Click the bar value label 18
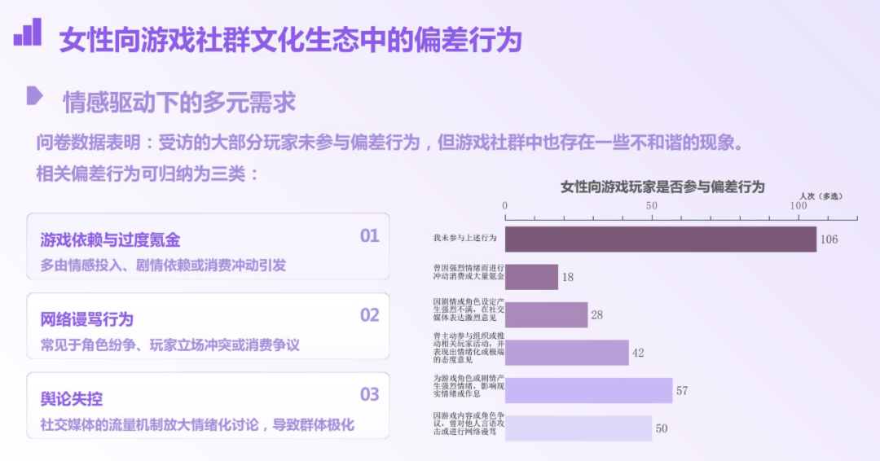The image size is (880, 461). (x=567, y=277)
